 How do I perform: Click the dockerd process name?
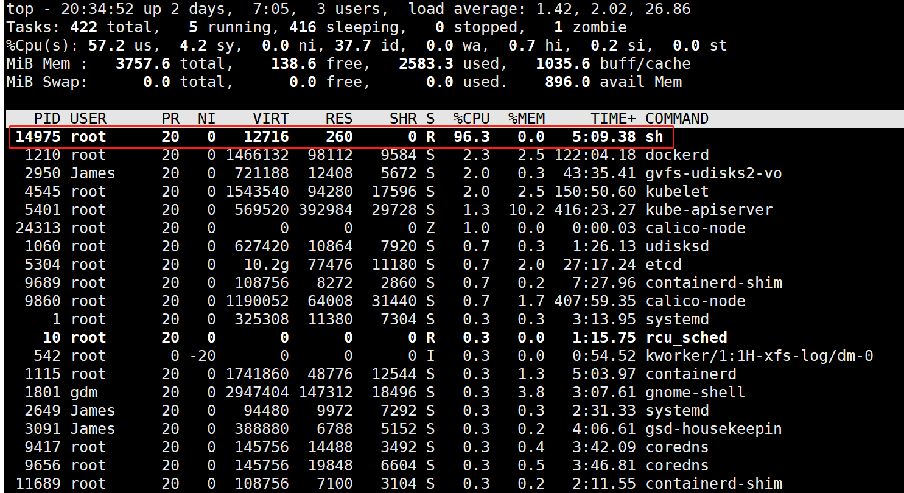point(677,155)
